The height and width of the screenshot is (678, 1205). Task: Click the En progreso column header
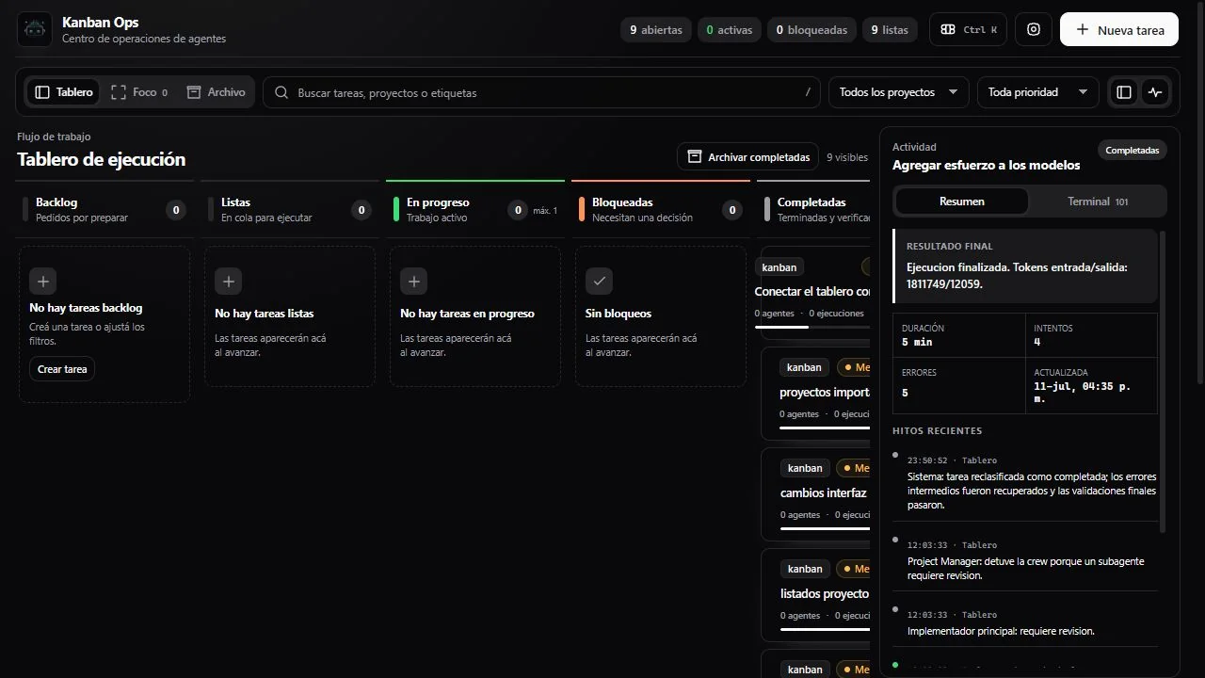475,209
